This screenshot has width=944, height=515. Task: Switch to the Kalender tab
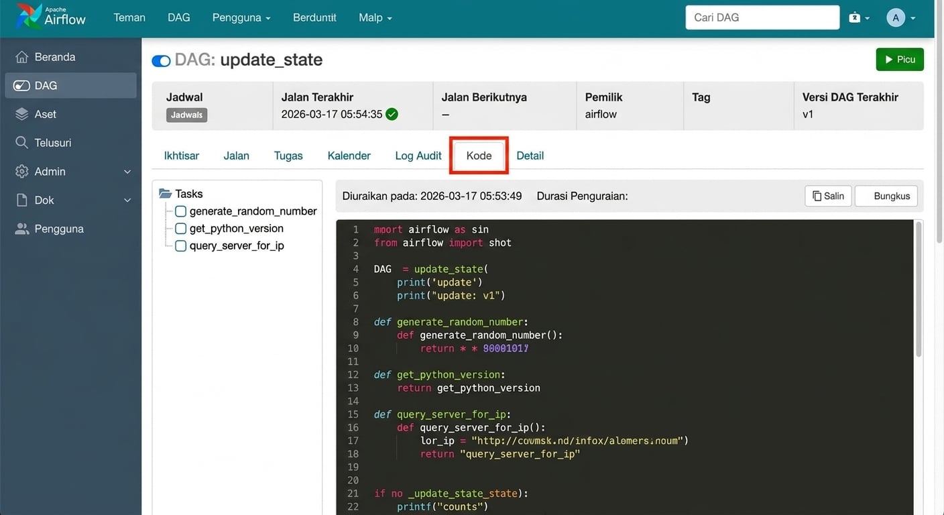349,156
